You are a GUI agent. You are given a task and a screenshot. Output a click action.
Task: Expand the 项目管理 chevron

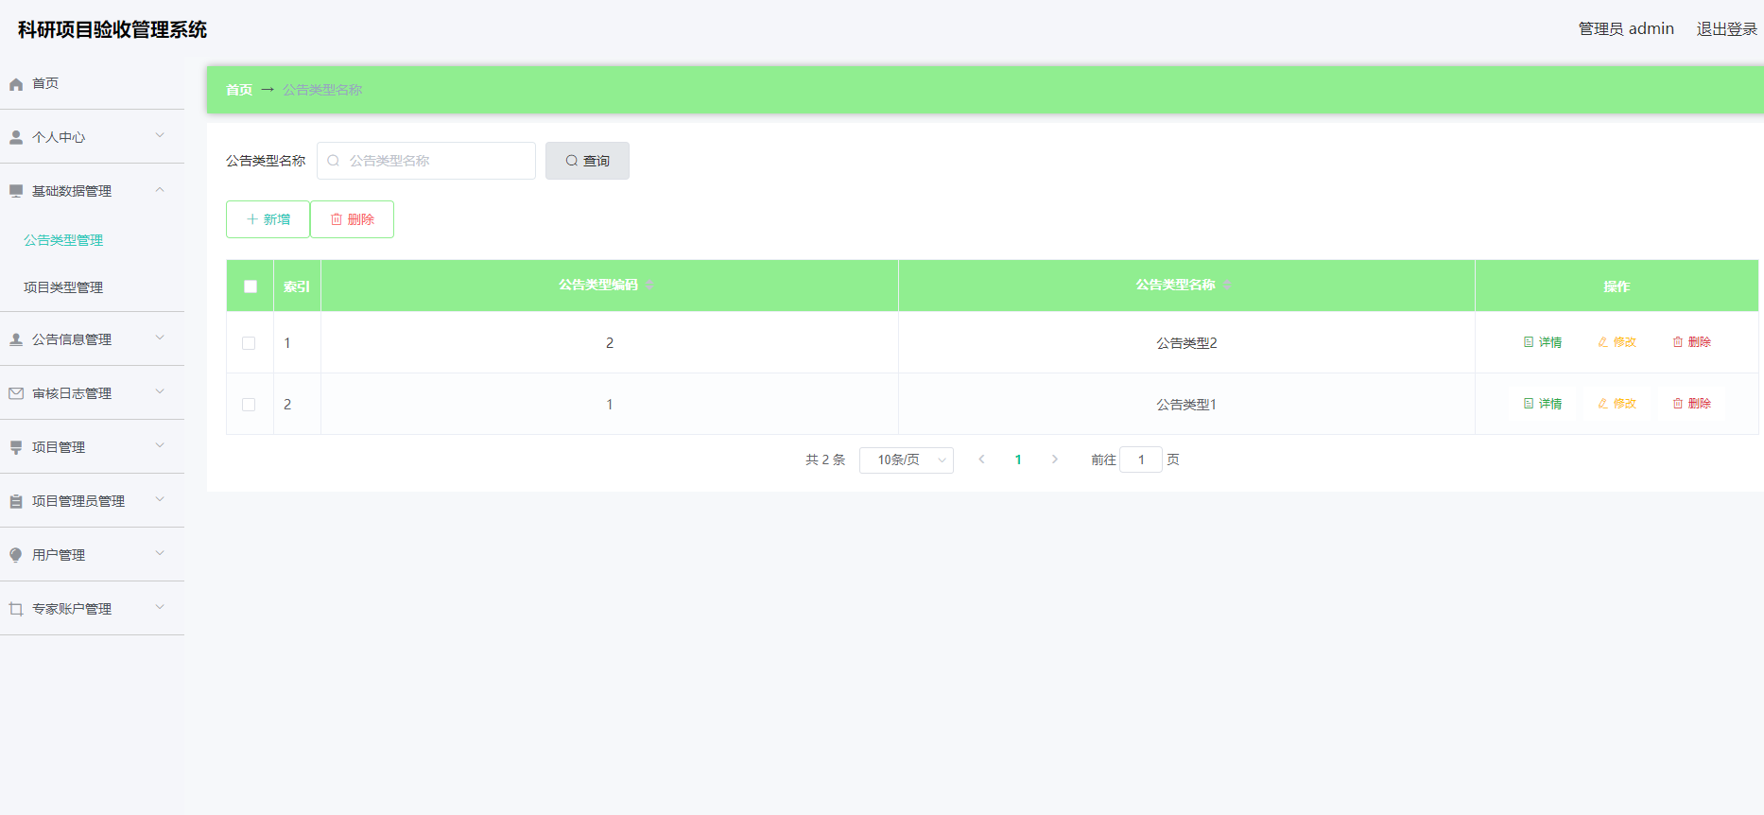click(160, 445)
